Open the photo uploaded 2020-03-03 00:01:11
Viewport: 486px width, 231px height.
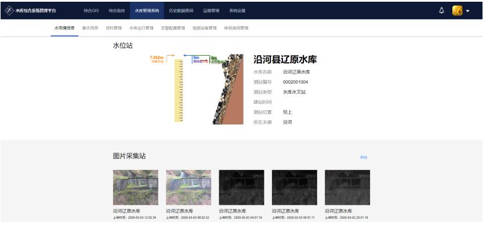click(295, 187)
